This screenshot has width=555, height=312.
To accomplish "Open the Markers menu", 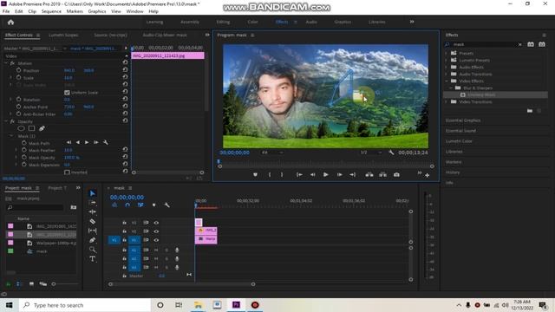I will pos(75,11).
